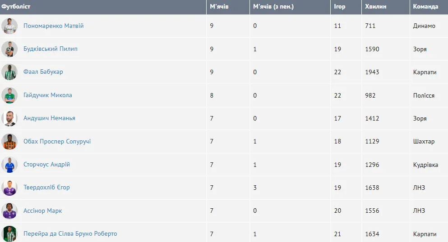Viewport: 448px width, 242px height.
Task: Click Пономаренко Матвій's player photo
Action: pos(9,26)
